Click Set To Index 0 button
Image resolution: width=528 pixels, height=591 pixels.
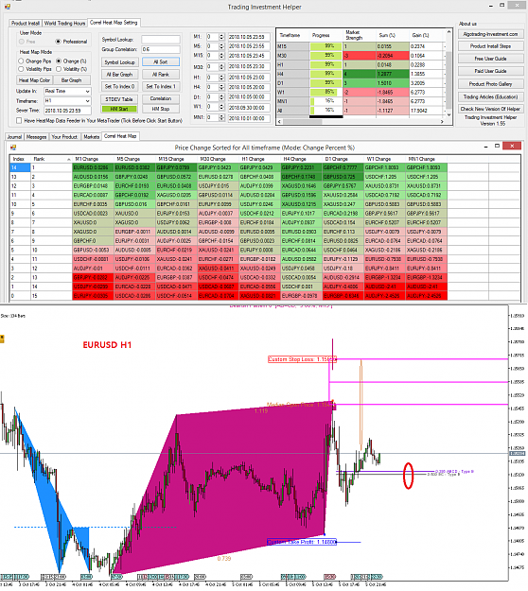coord(119,87)
